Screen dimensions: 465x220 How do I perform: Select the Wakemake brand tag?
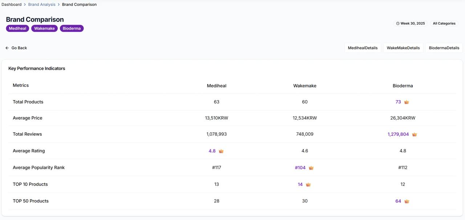[x=44, y=29]
